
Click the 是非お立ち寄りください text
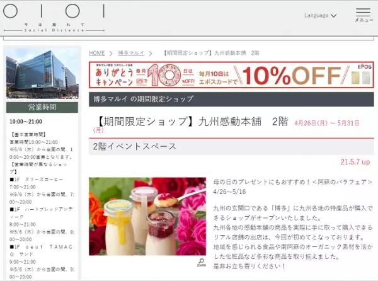[249, 267]
